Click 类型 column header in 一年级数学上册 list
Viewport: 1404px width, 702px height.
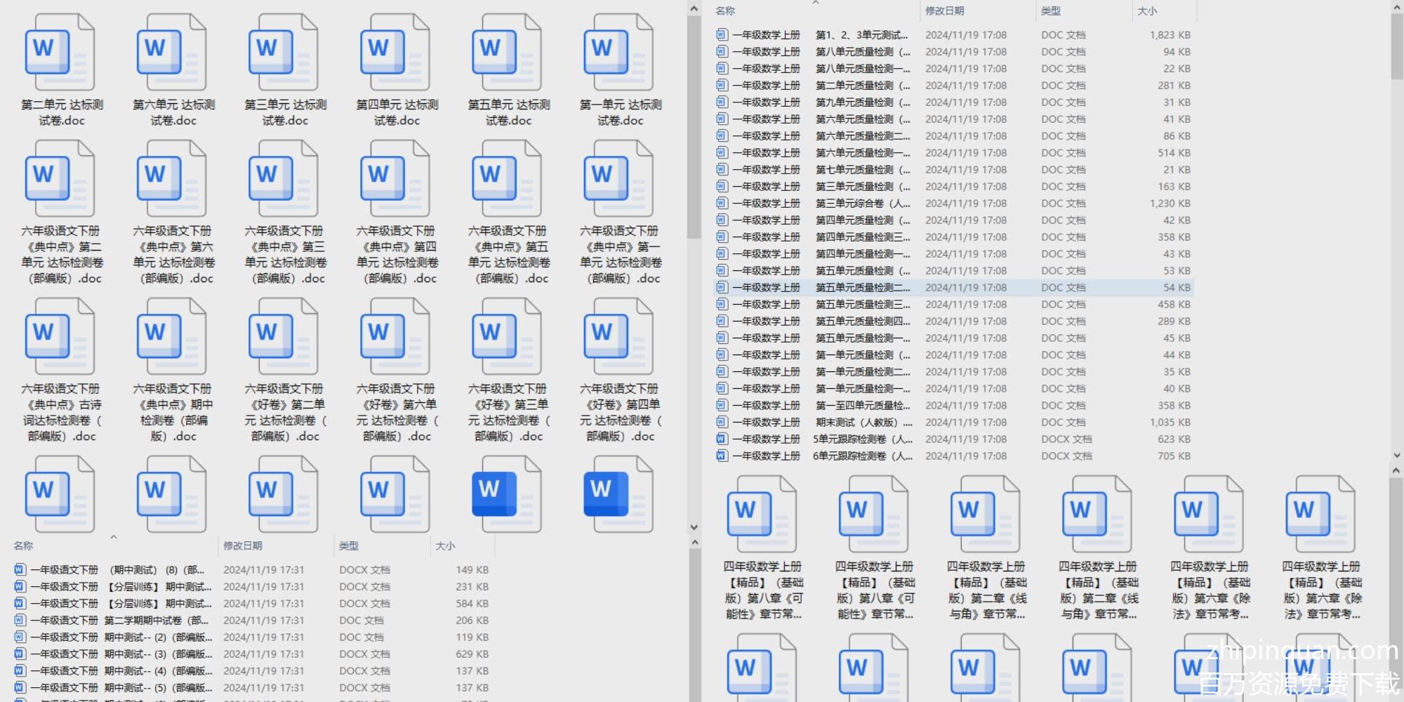coord(1050,11)
